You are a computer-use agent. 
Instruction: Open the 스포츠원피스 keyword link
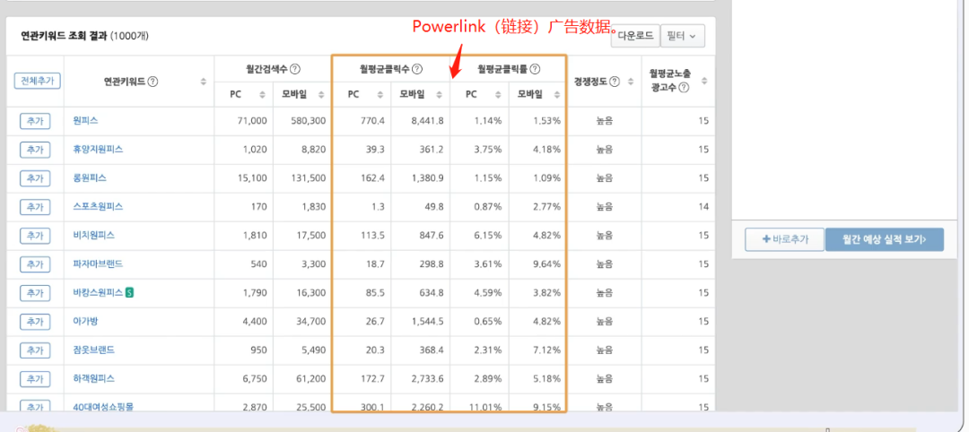[98, 206]
